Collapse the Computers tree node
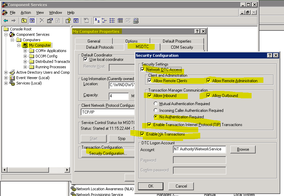The width and height of the screenshot is (284, 196). [x=12, y=40]
